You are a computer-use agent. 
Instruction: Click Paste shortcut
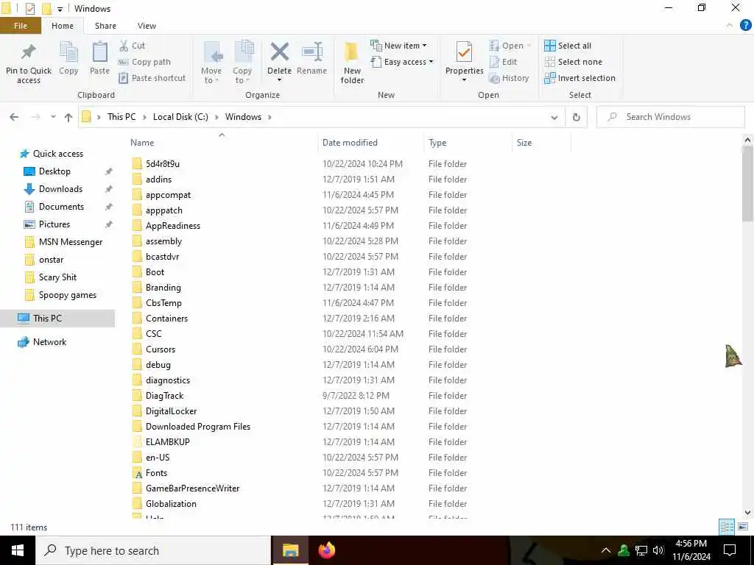pos(152,78)
